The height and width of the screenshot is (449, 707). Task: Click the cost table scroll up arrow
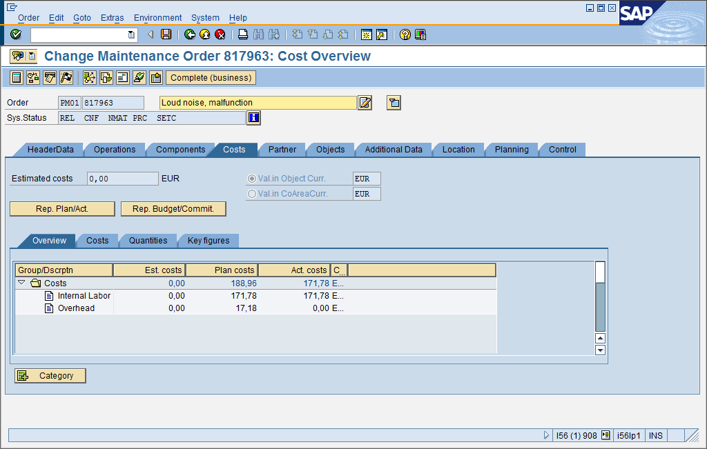[x=600, y=338]
